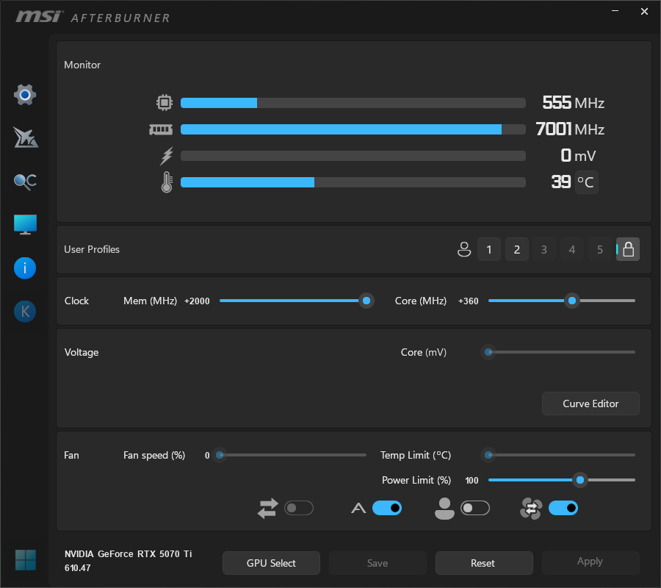Select user profile 5
Image resolution: width=661 pixels, height=588 pixels.
point(600,249)
